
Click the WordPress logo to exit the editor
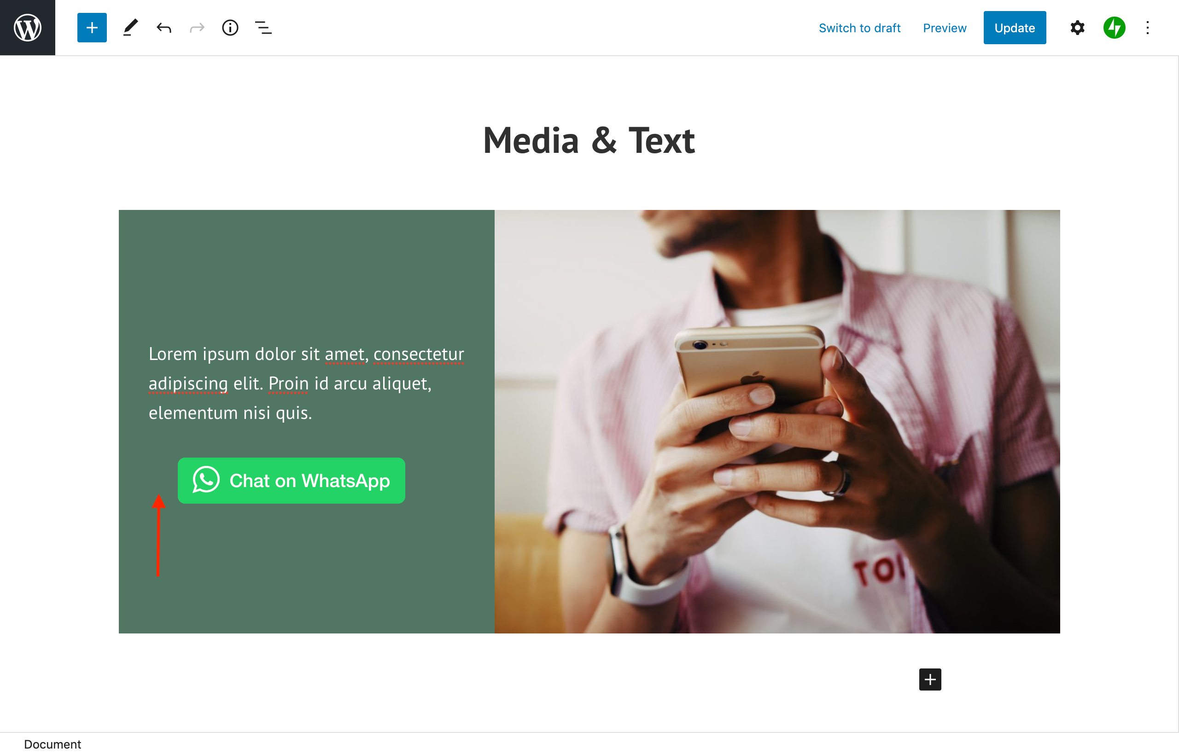[x=28, y=28]
